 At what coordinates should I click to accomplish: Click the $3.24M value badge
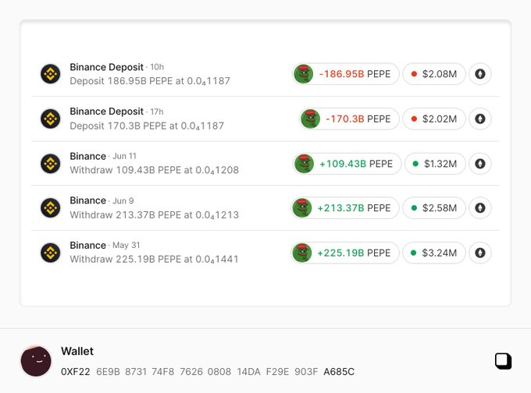coord(434,253)
